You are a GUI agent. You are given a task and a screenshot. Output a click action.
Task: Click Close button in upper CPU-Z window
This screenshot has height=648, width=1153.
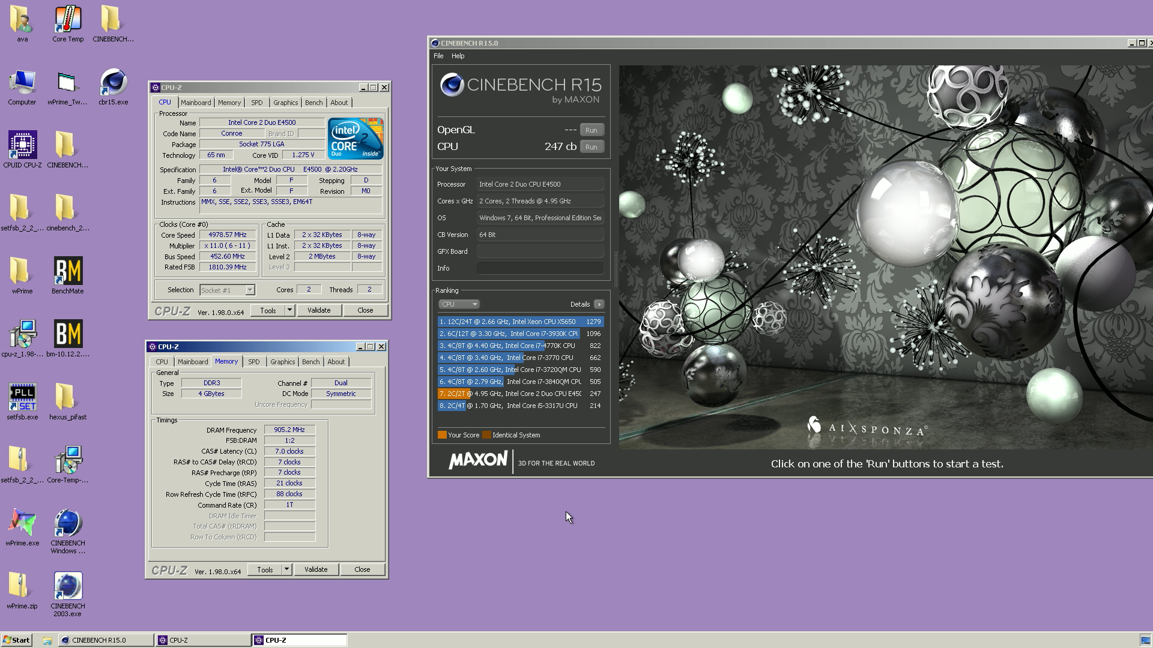(x=365, y=310)
